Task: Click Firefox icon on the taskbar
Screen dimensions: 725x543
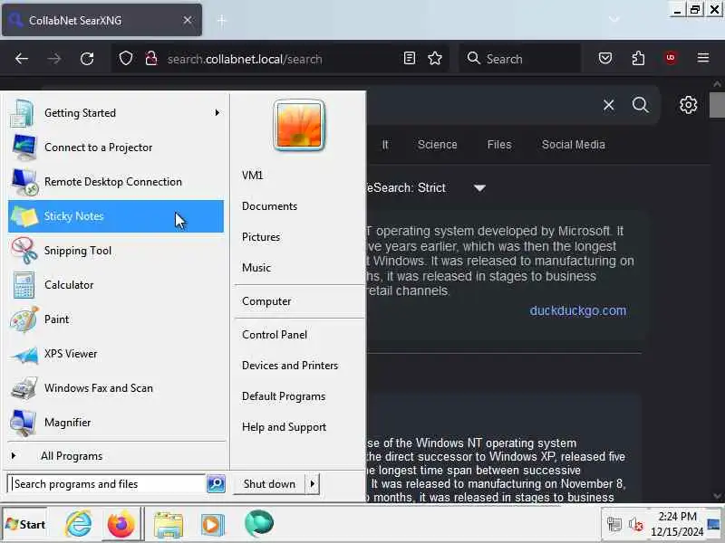Action: [121, 524]
